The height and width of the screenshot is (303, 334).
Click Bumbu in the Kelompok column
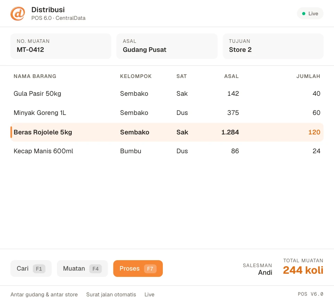point(130,151)
